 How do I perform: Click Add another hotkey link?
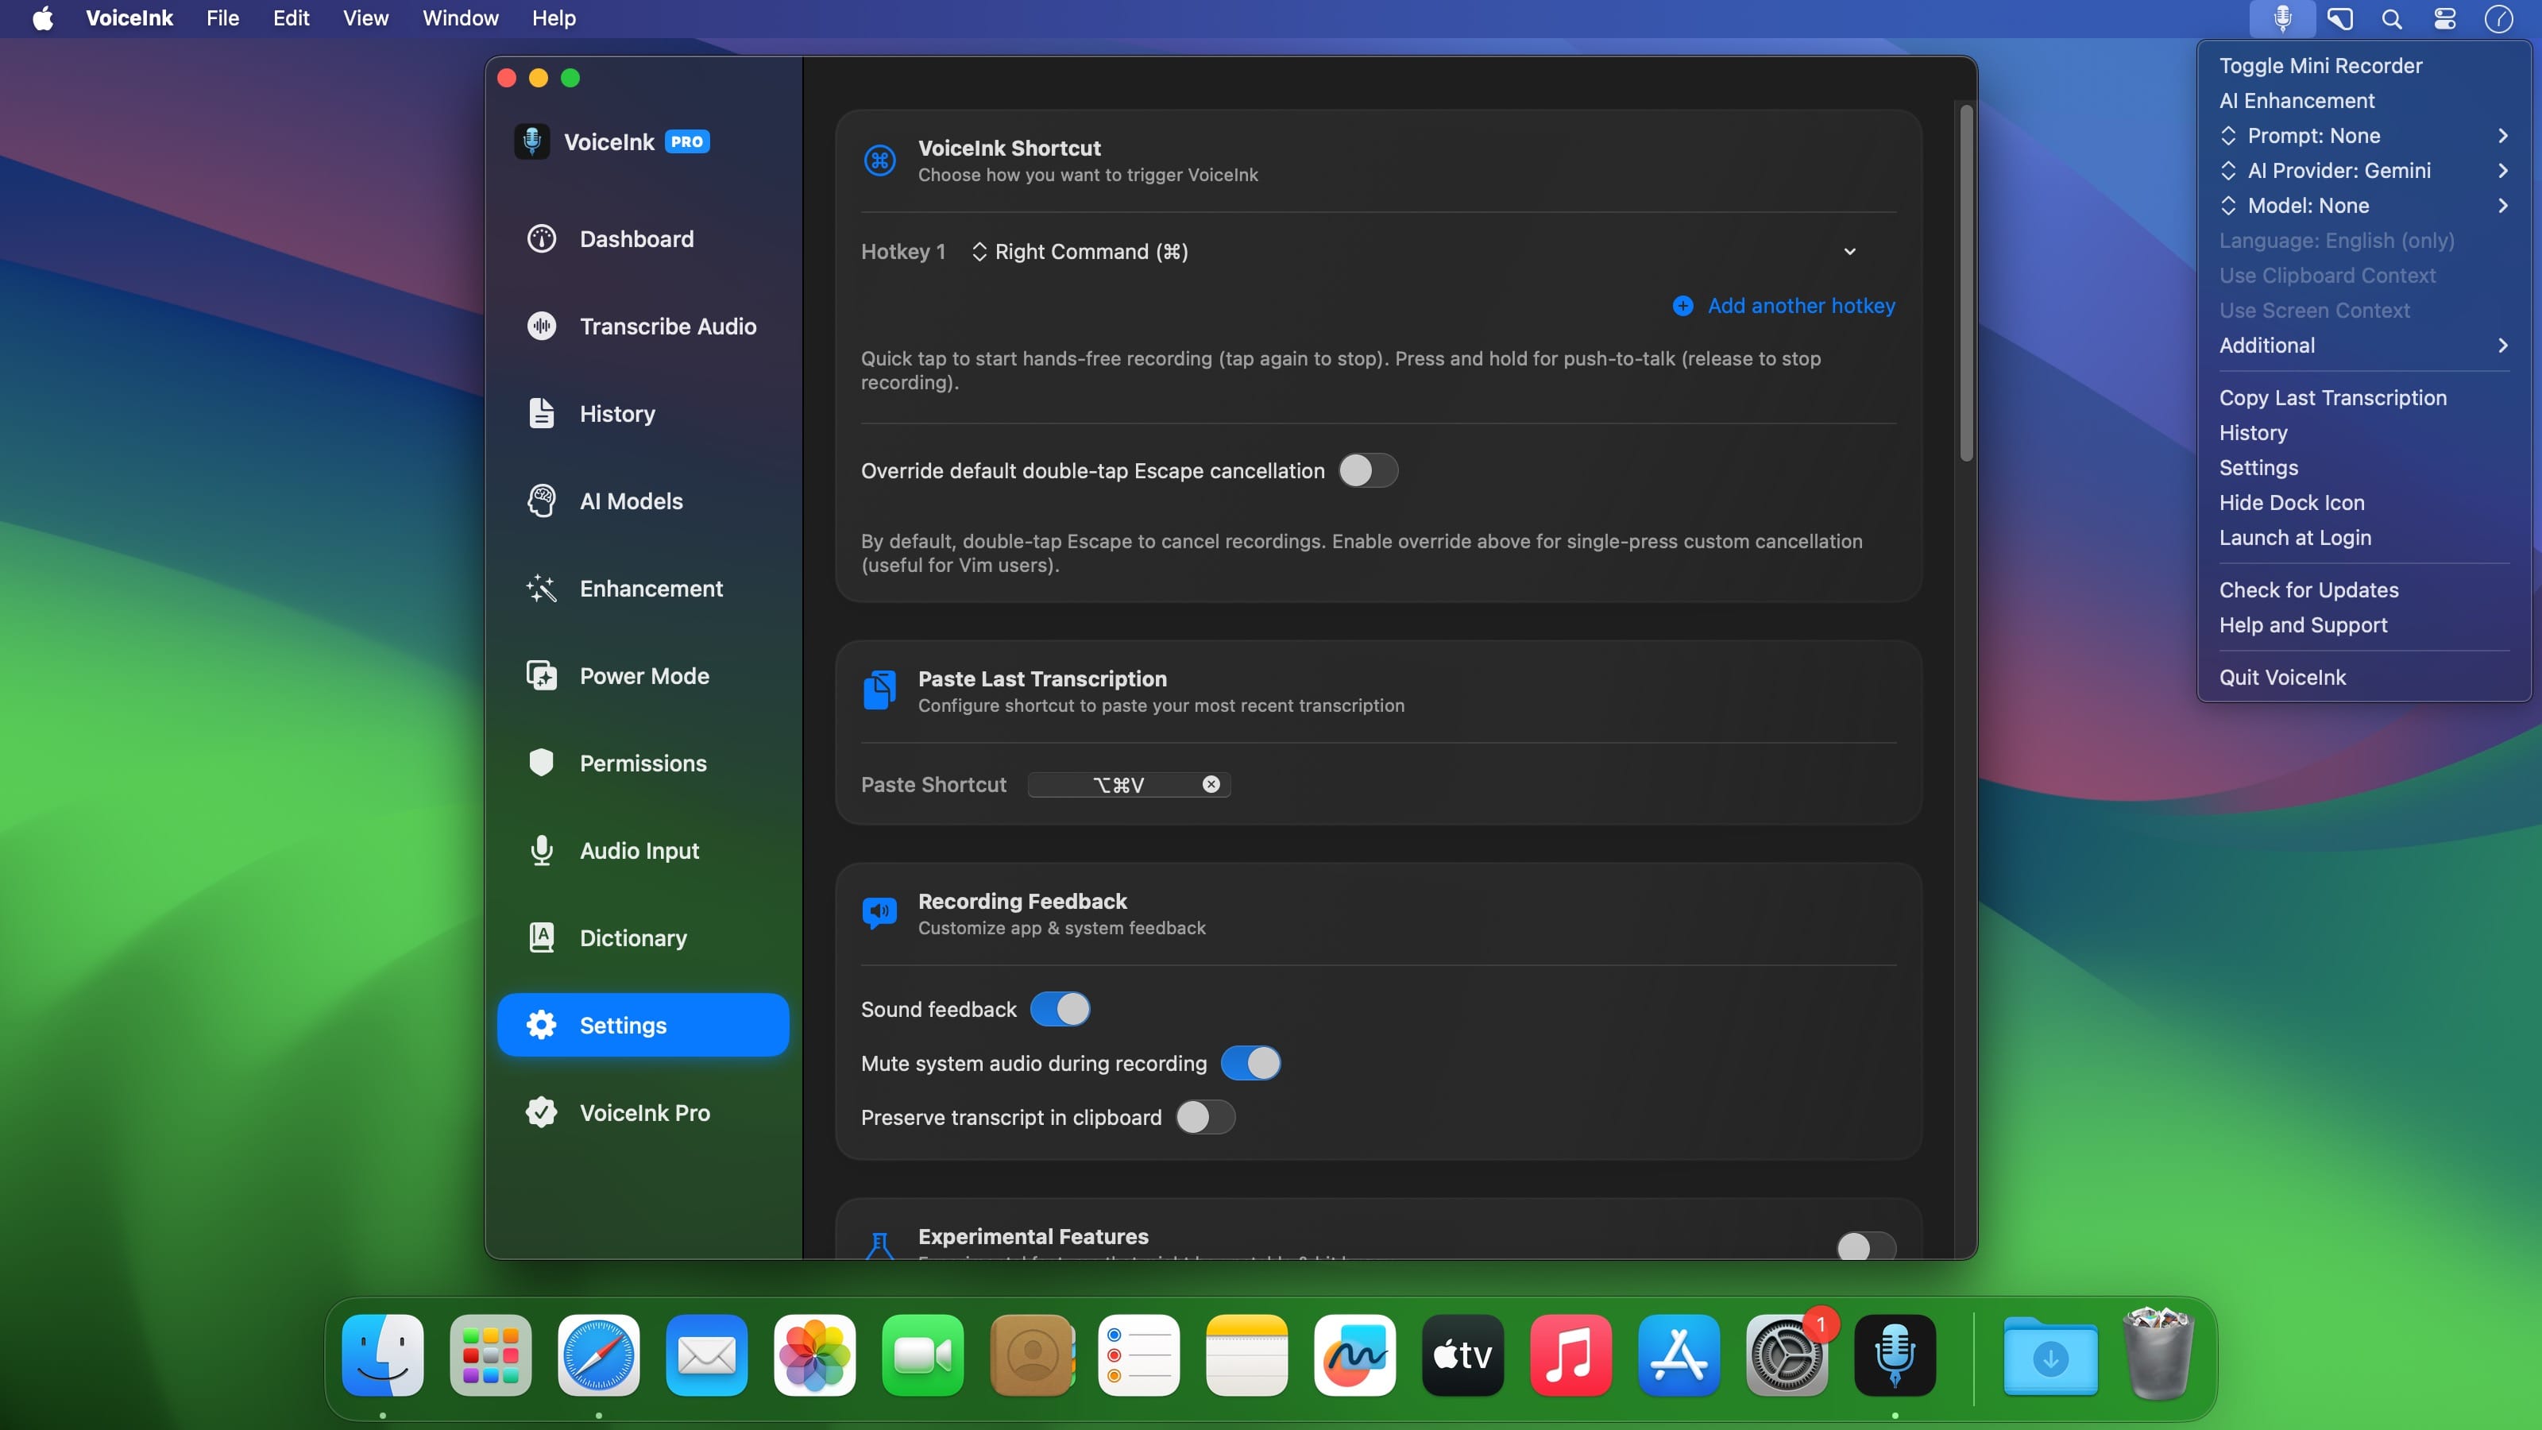[1783, 306]
